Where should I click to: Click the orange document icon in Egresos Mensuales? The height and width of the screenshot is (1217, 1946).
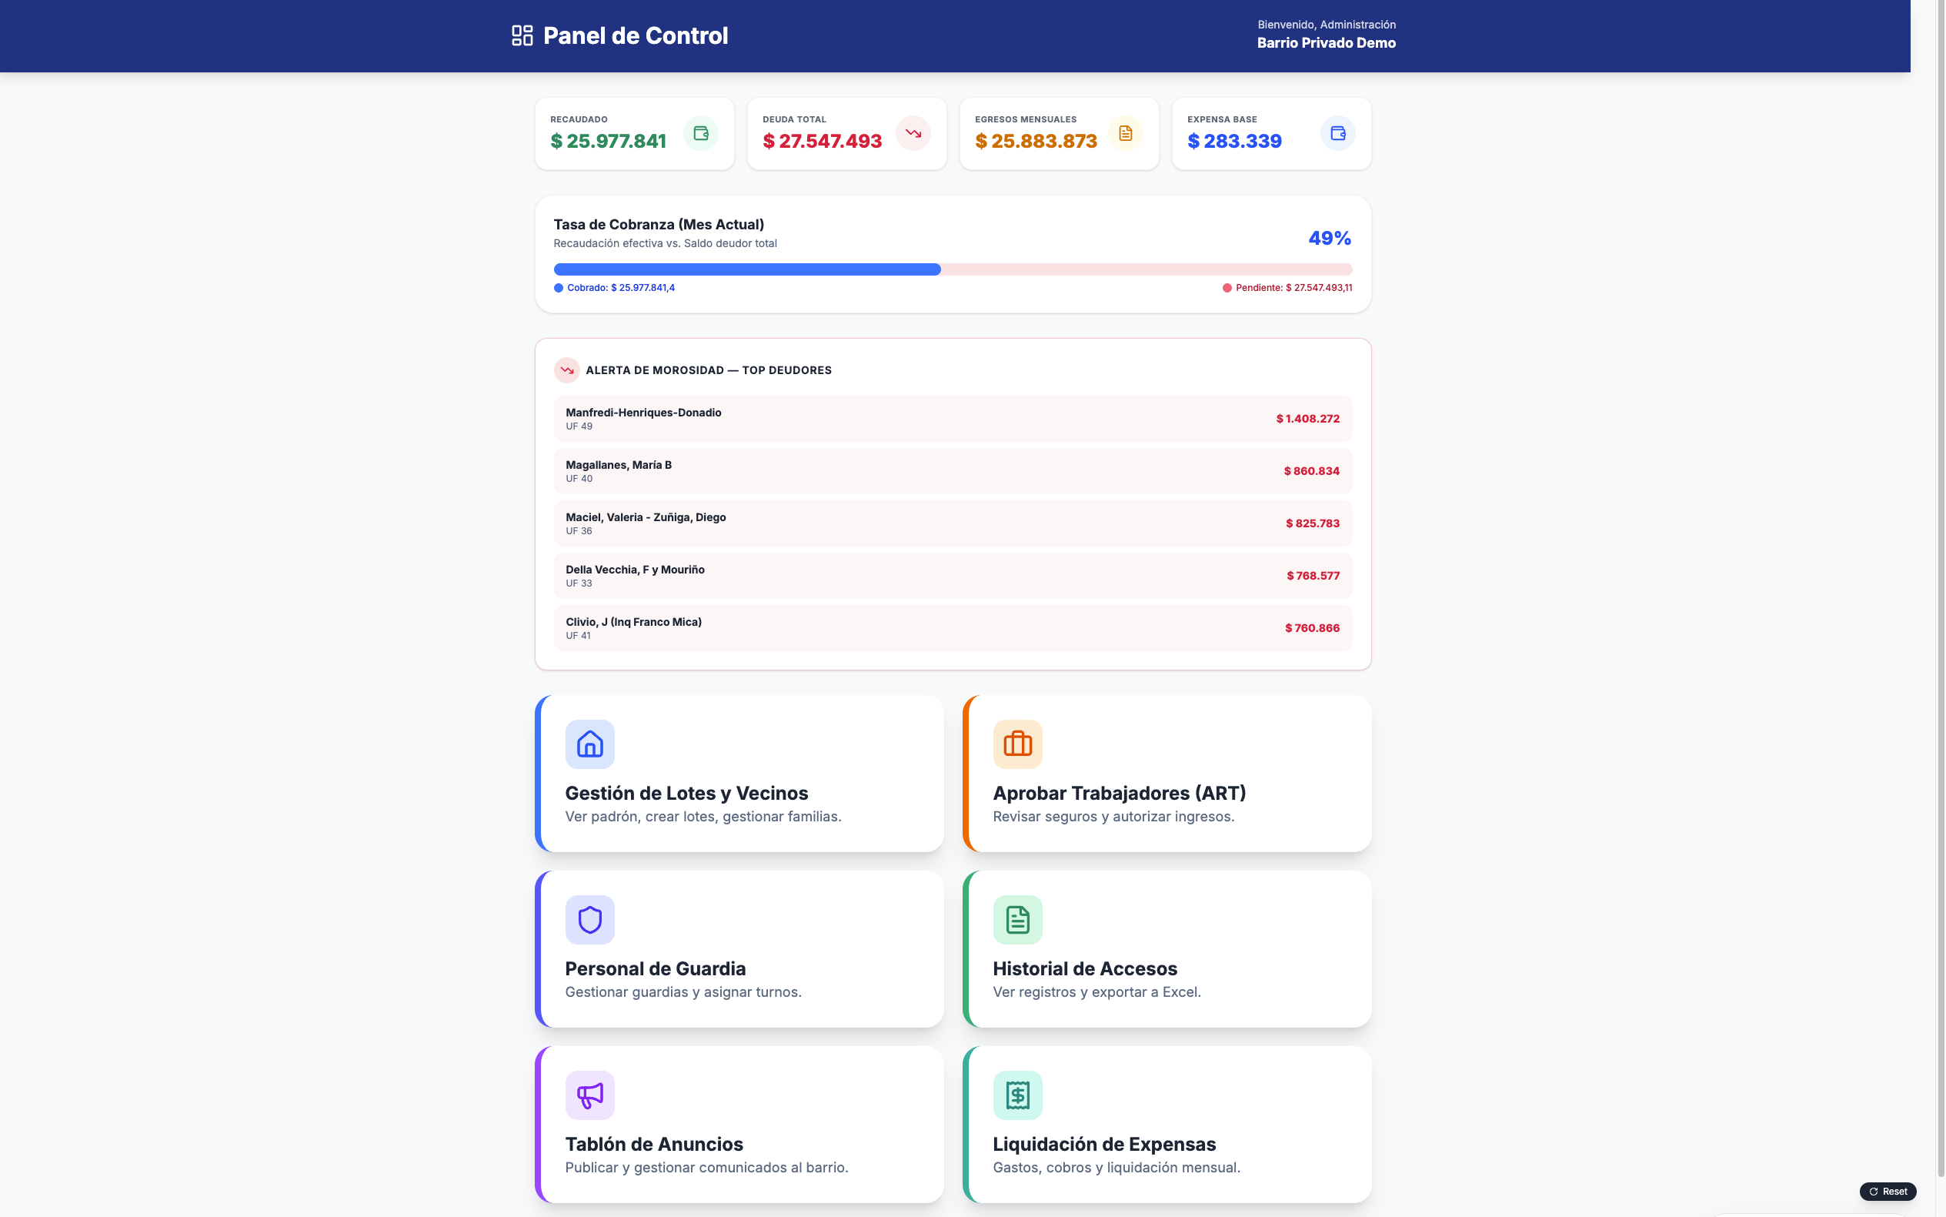(x=1126, y=134)
